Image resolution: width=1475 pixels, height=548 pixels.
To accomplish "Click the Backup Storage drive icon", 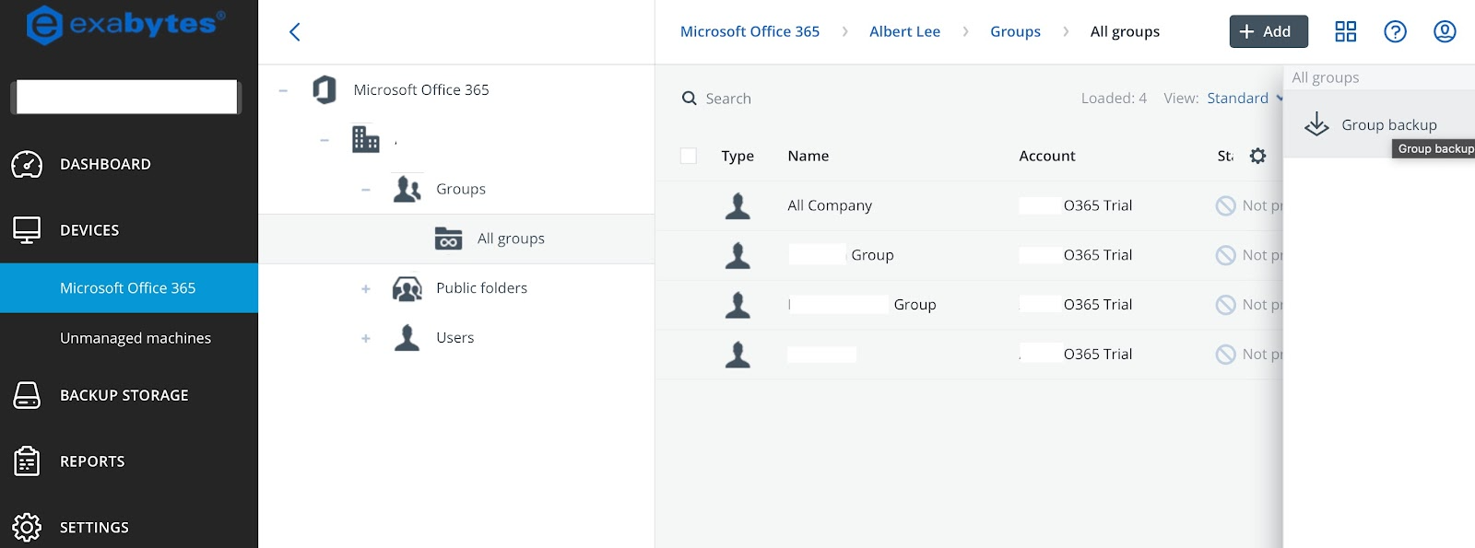I will click(27, 395).
